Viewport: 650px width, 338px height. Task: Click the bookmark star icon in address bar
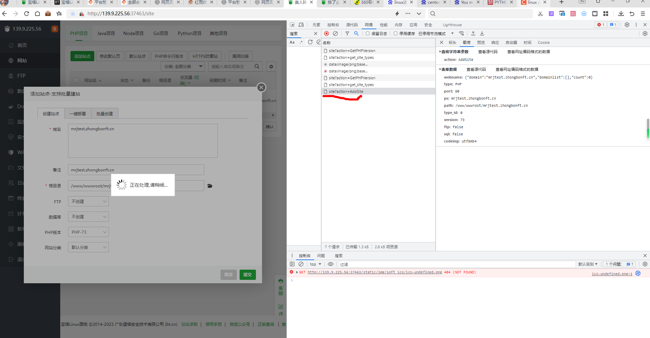coord(59,14)
